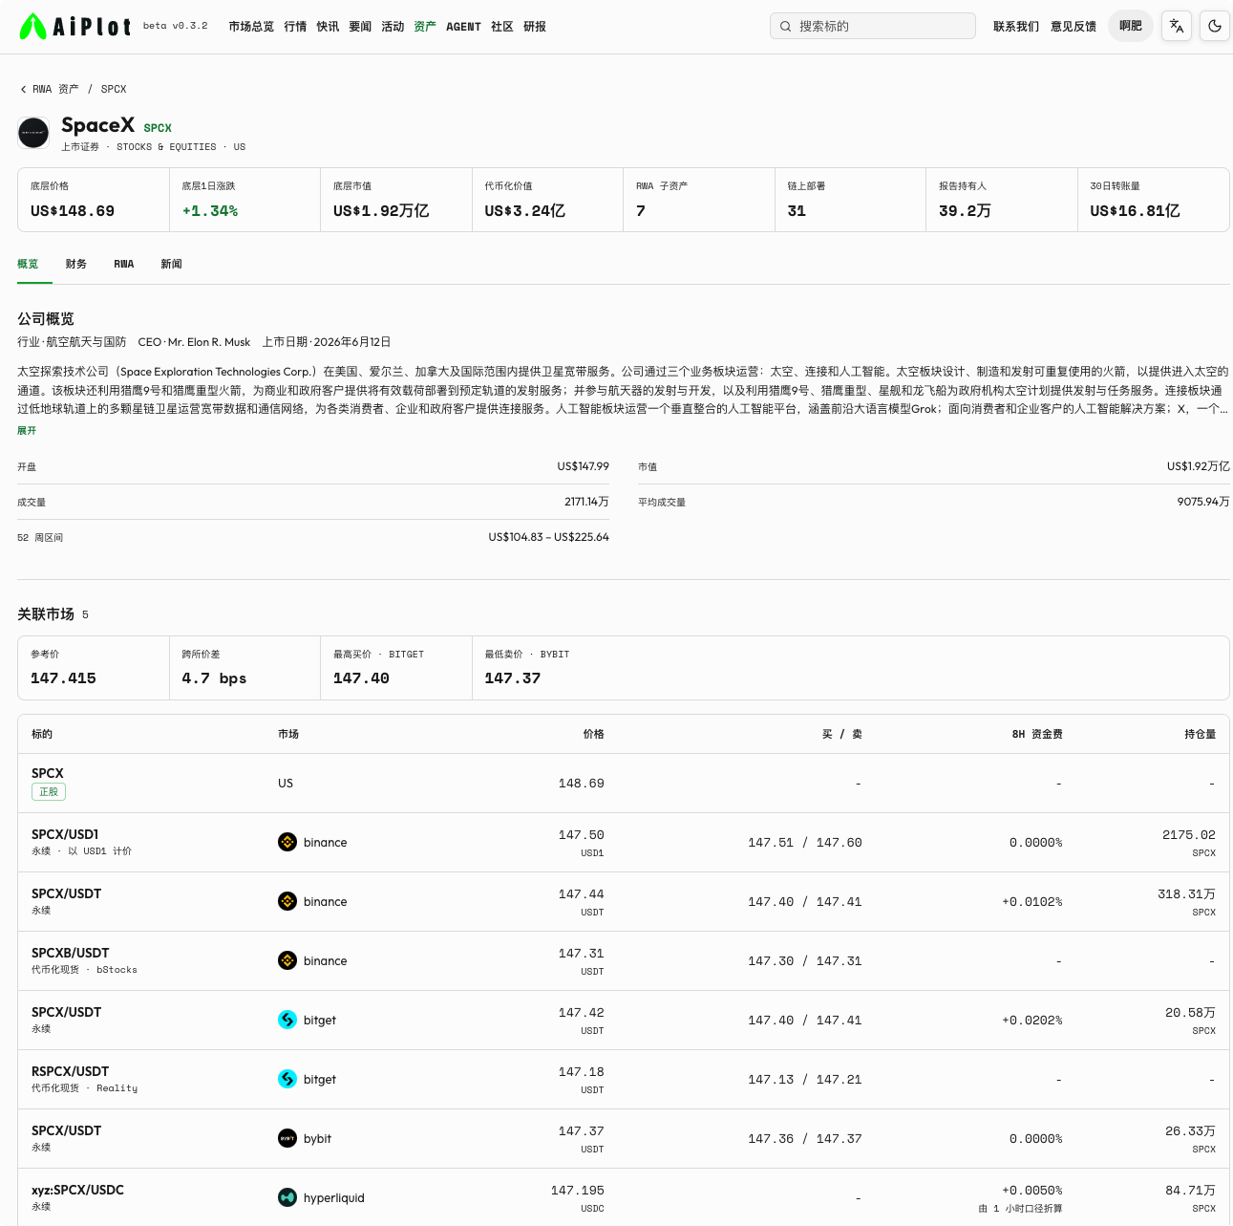Click the hyperliquid exchange icon

[x=287, y=1197]
